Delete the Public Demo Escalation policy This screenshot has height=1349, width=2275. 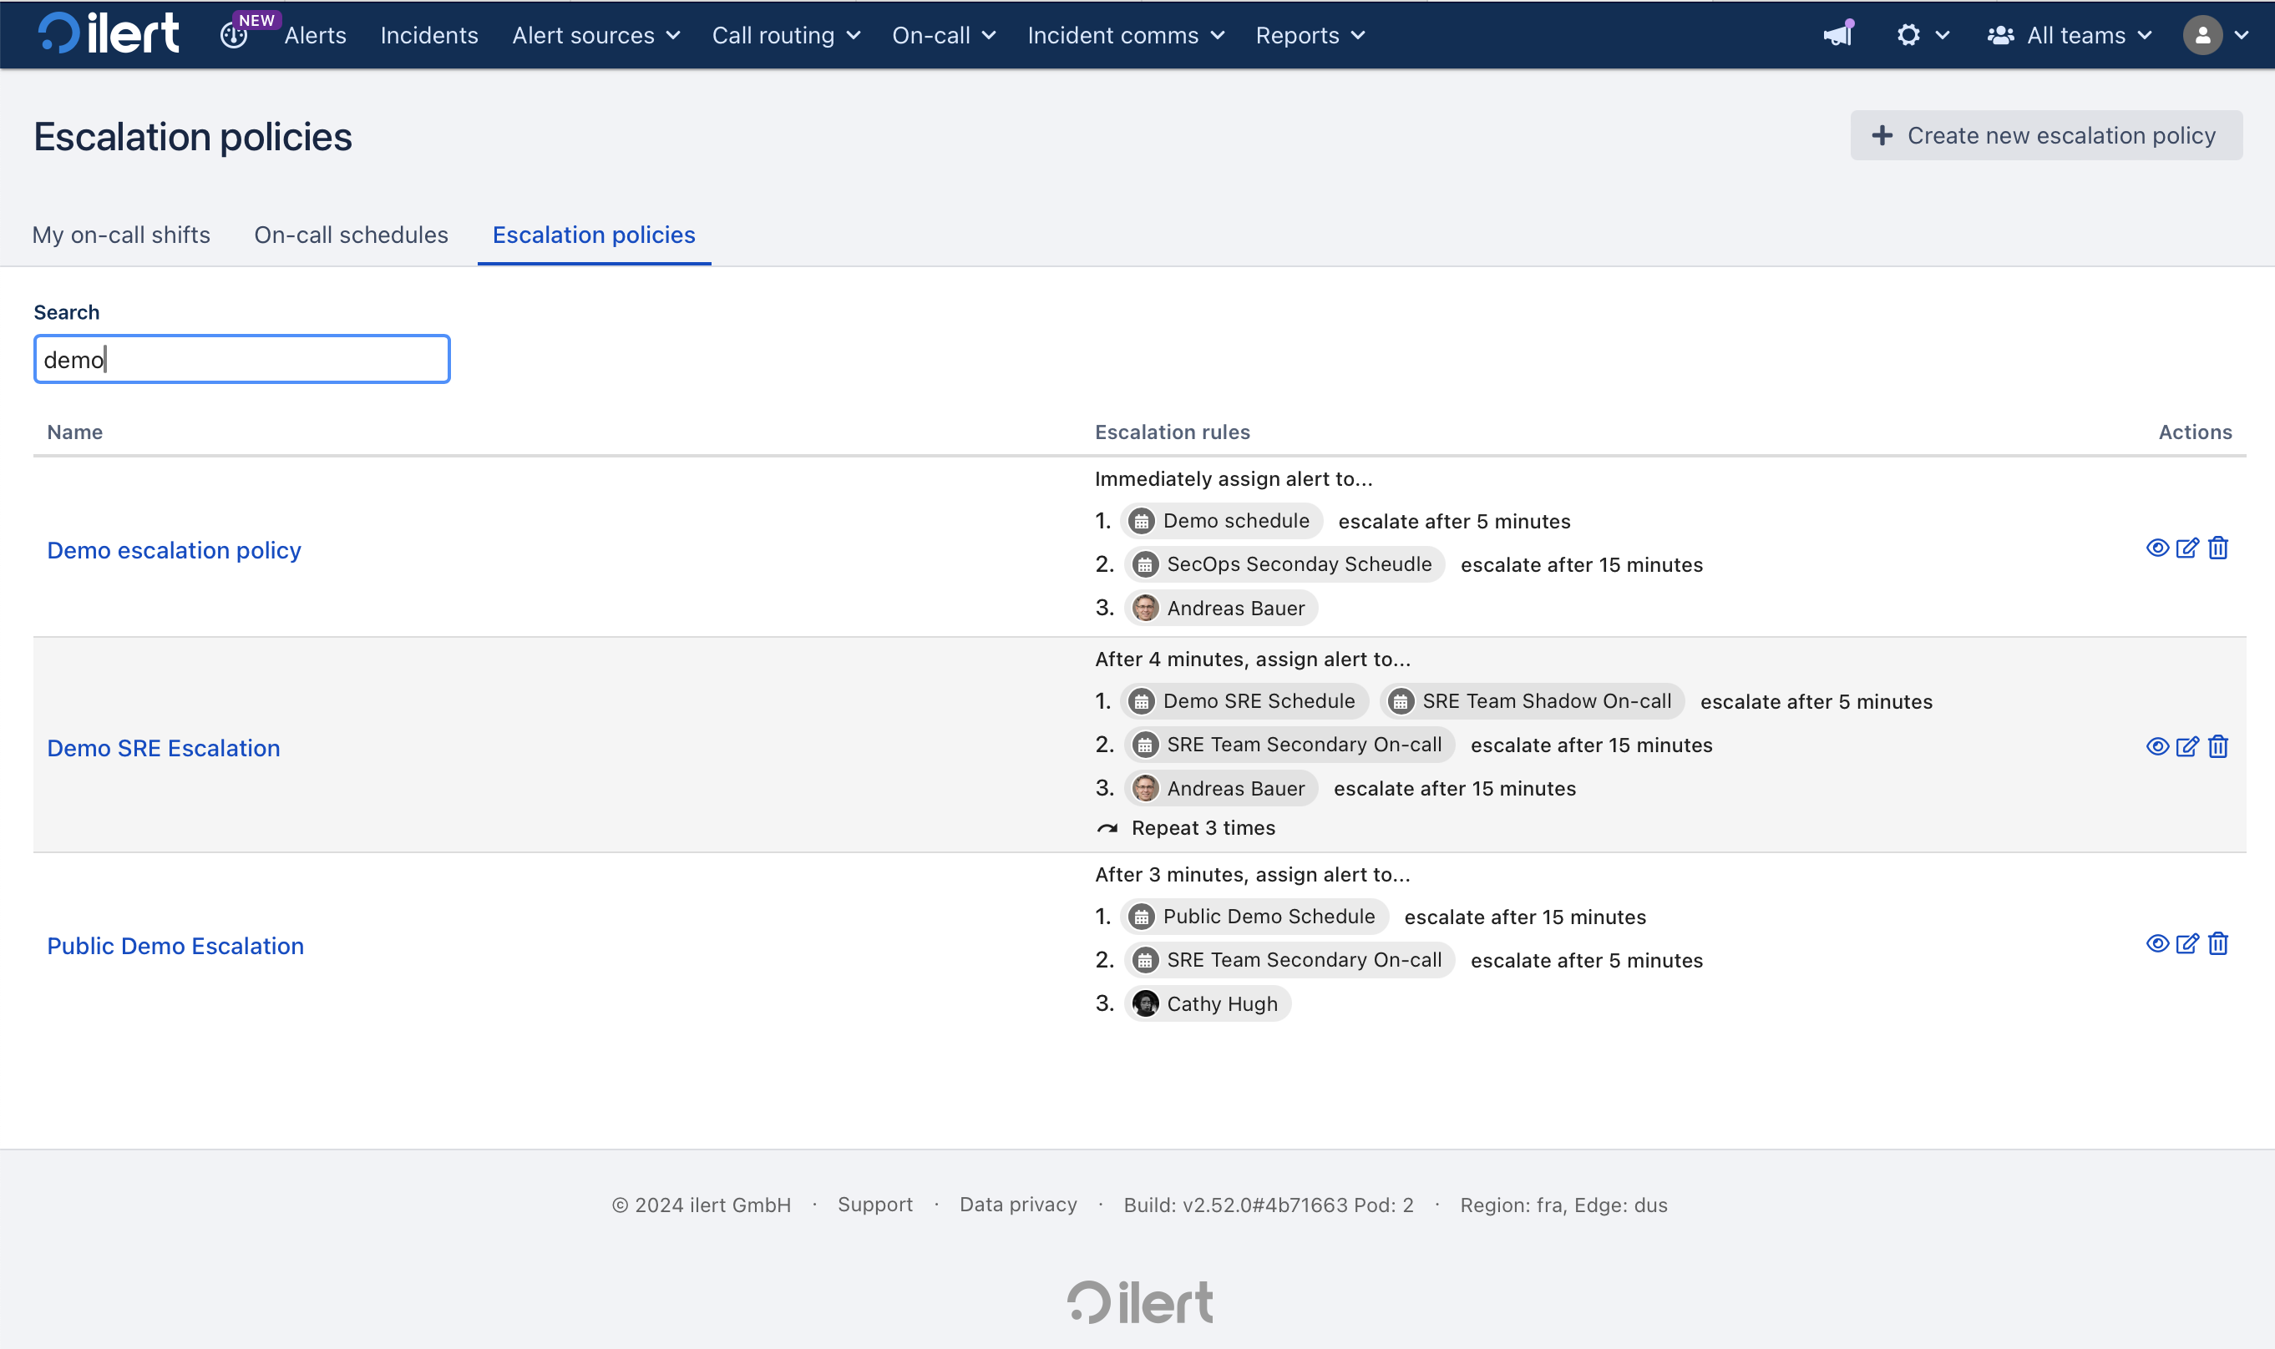click(2217, 943)
